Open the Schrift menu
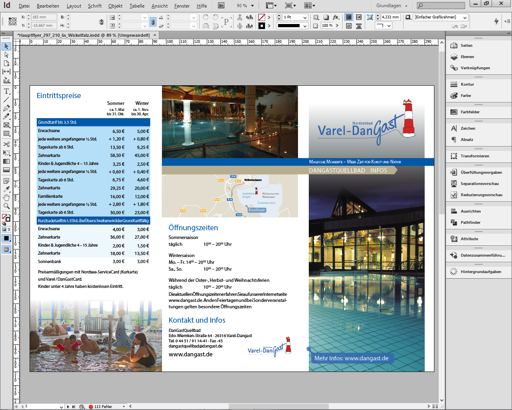Screen dimensions: 512x410 pyautogui.click(x=95, y=6)
